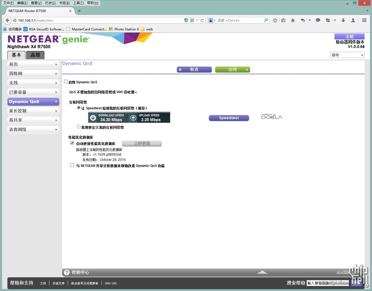Viewport: 372px width, 291px height.
Task: Check the share analytics with NETGEAR box
Action: pos(72,165)
